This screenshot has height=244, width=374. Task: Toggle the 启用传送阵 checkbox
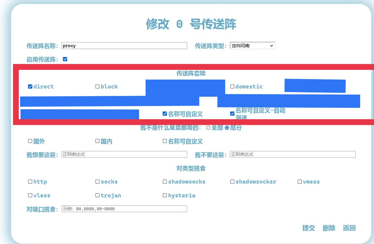(x=65, y=59)
